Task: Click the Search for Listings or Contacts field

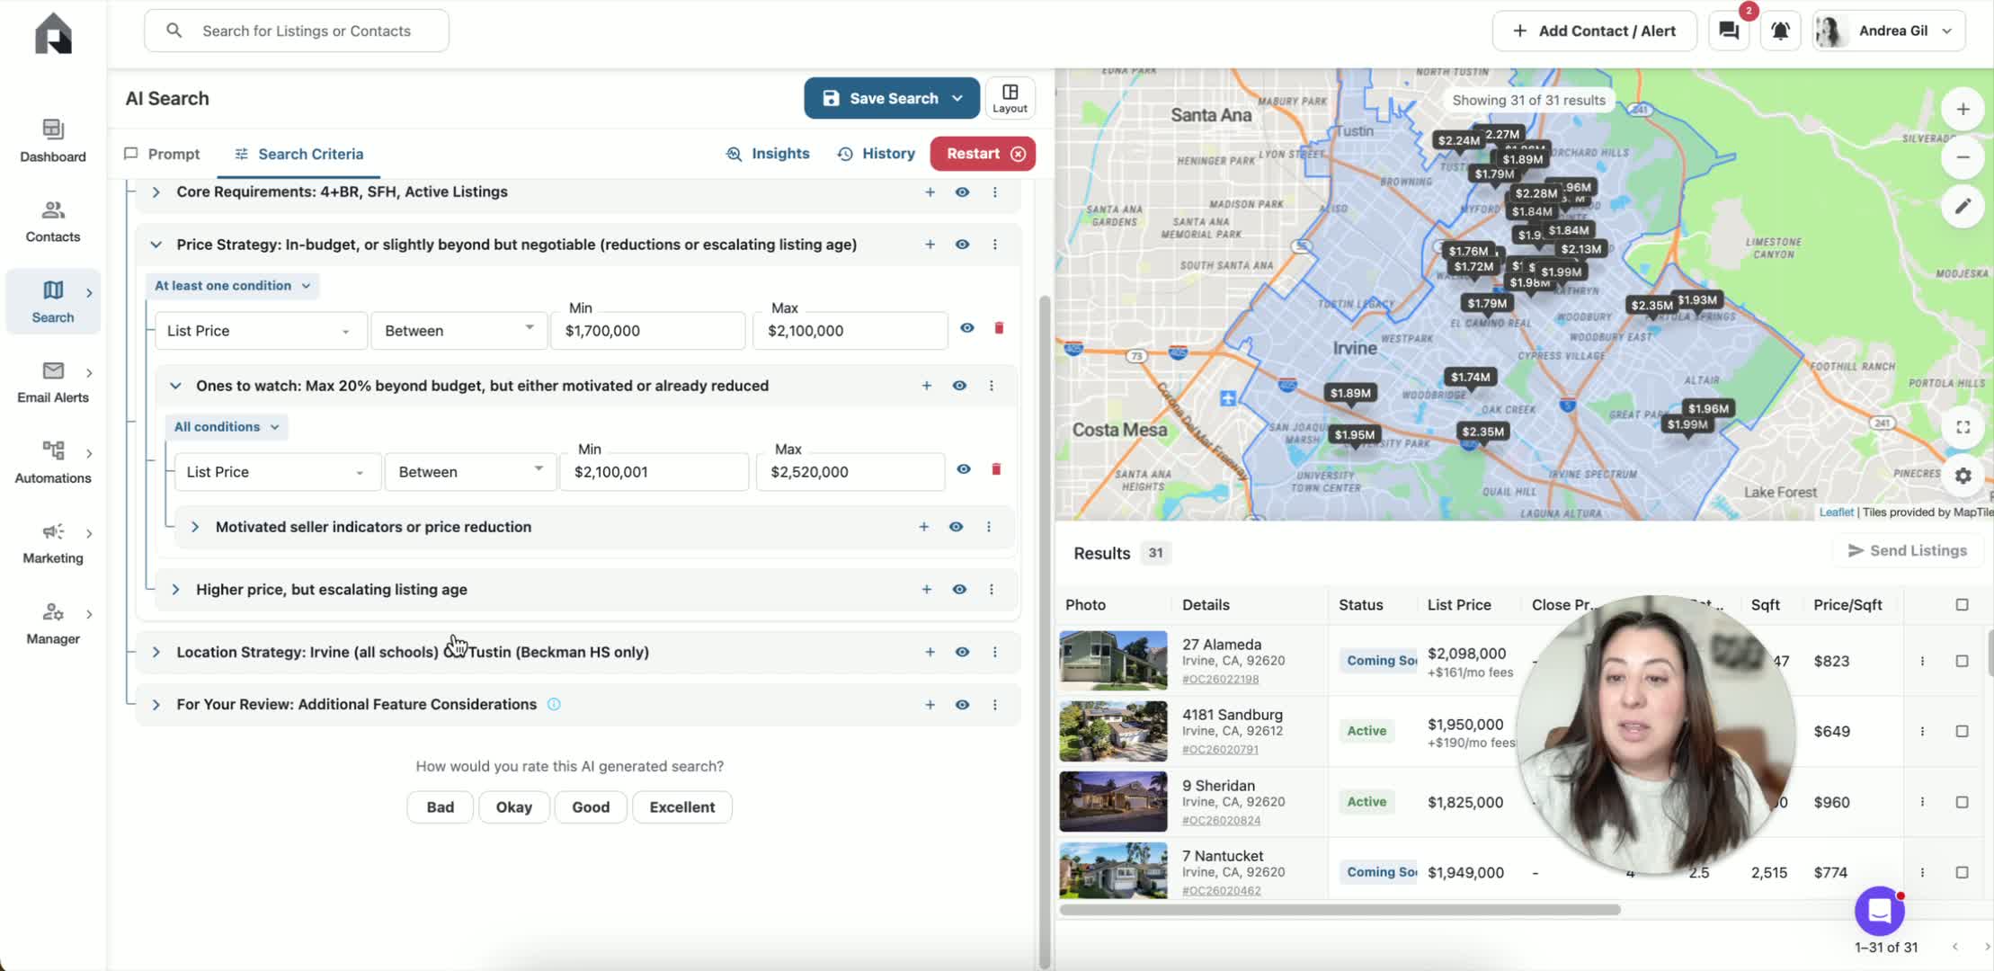Action: click(297, 31)
